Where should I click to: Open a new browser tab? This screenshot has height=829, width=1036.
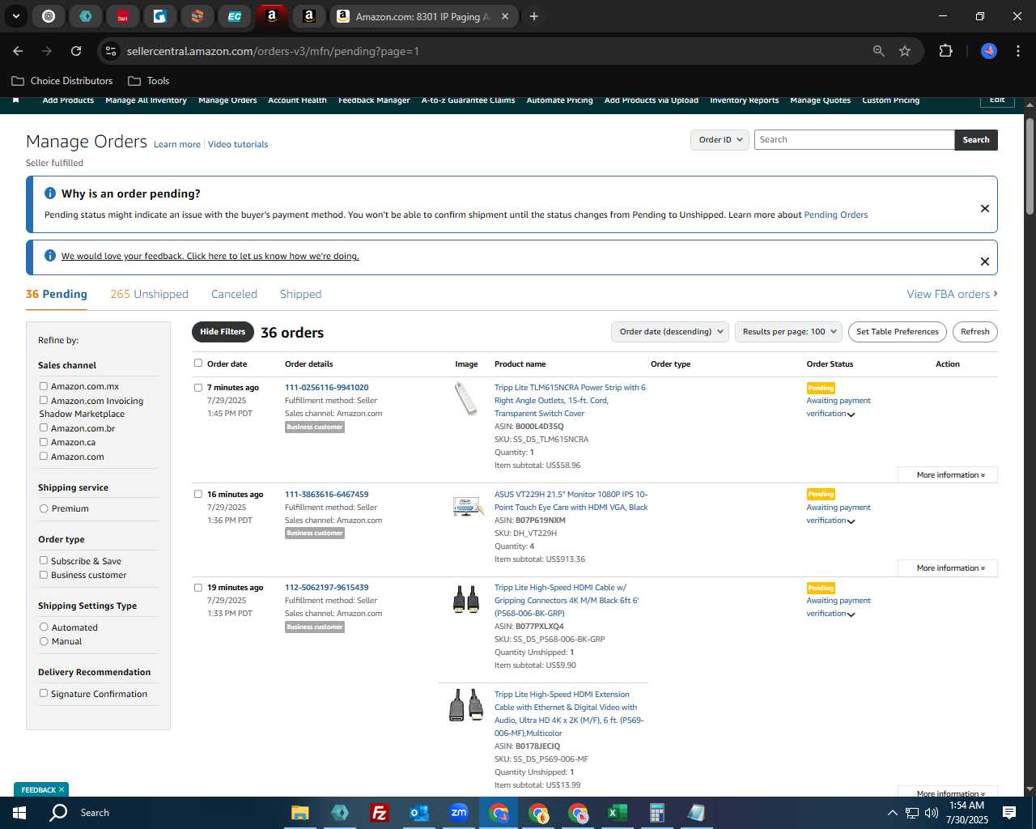pyautogui.click(x=534, y=16)
